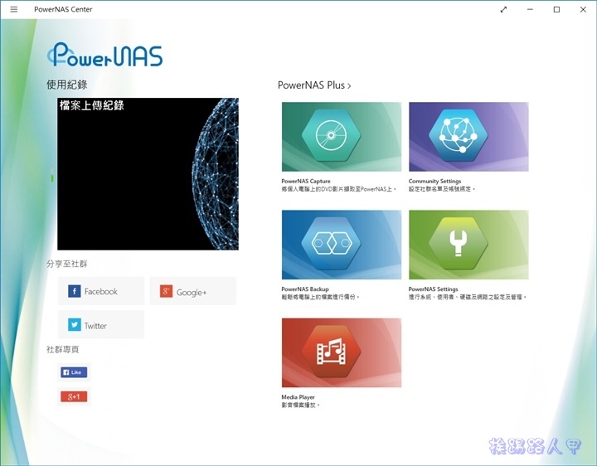Click the PowerNAS Settings label text

coord(434,289)
